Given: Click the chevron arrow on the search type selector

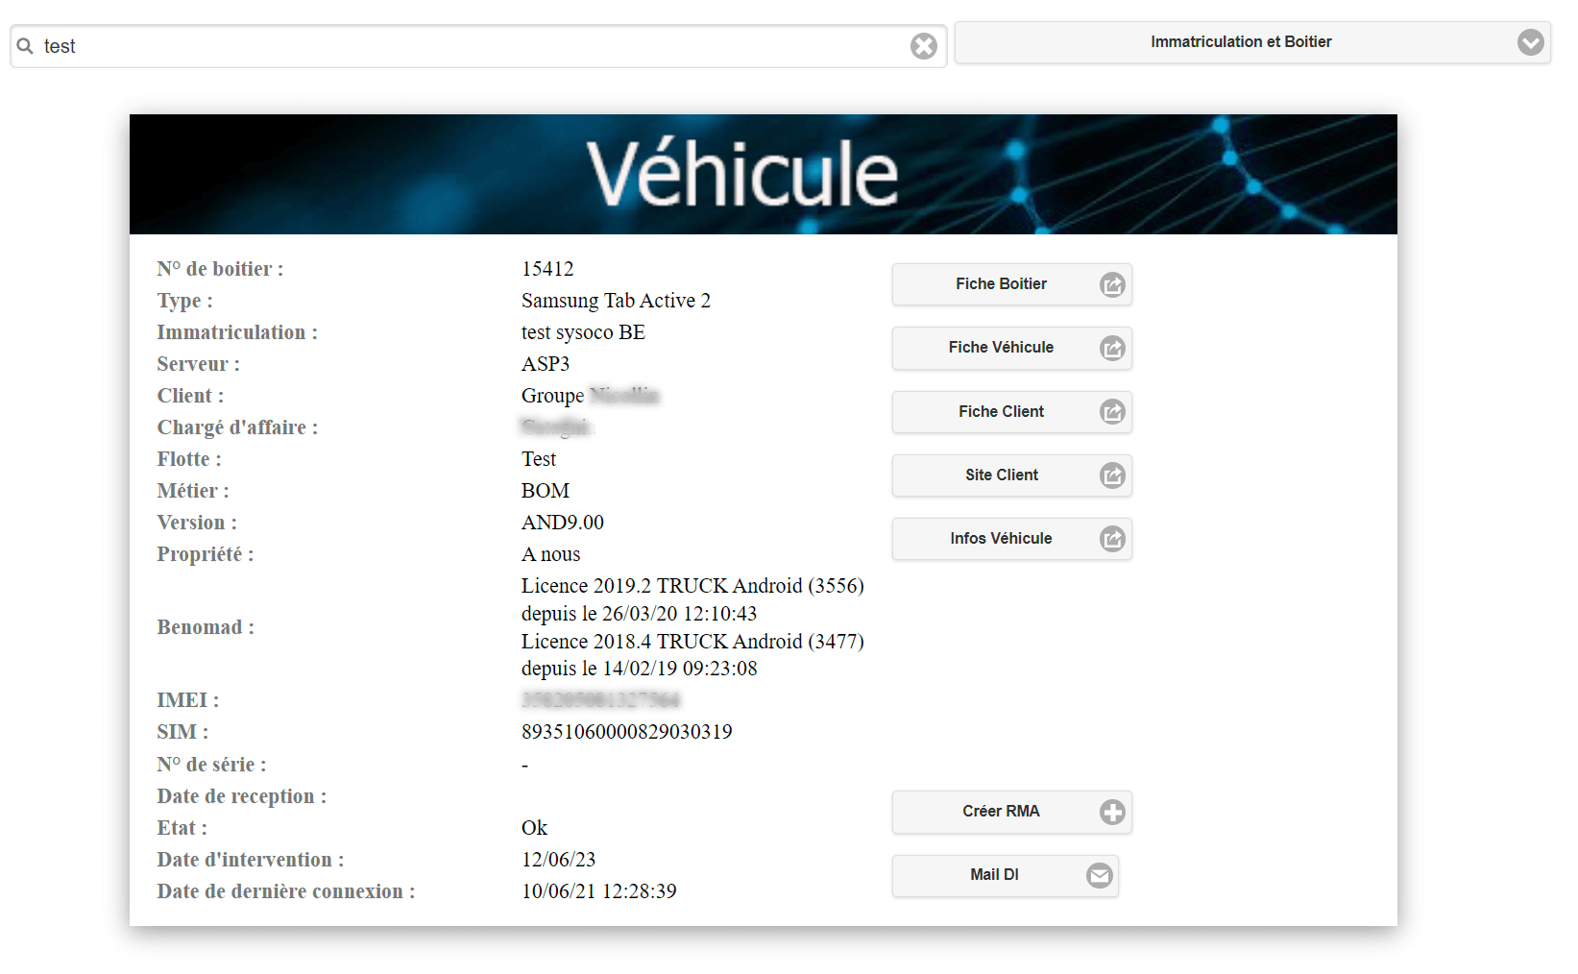Looking at the screenshot, I should (1530, 42).
